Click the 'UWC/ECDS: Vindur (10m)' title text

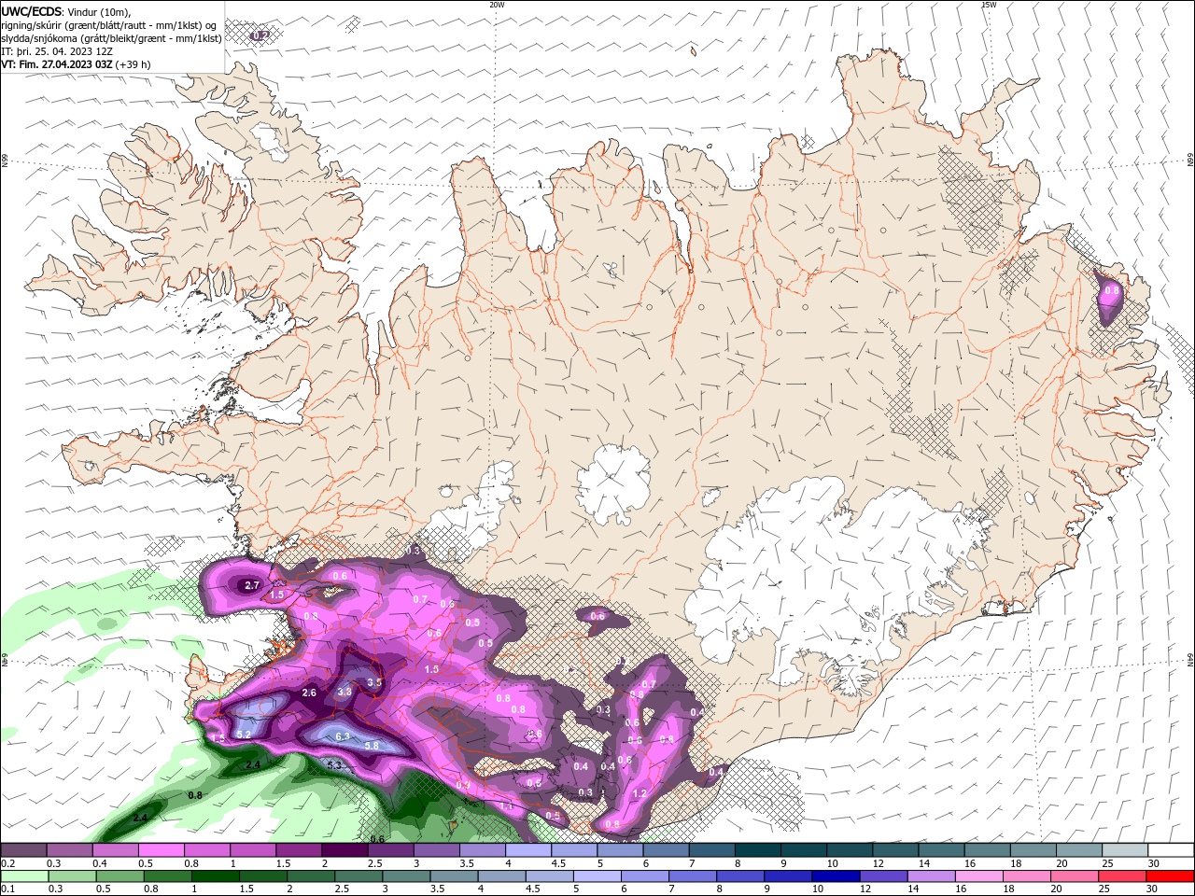[x=66, y=11]
